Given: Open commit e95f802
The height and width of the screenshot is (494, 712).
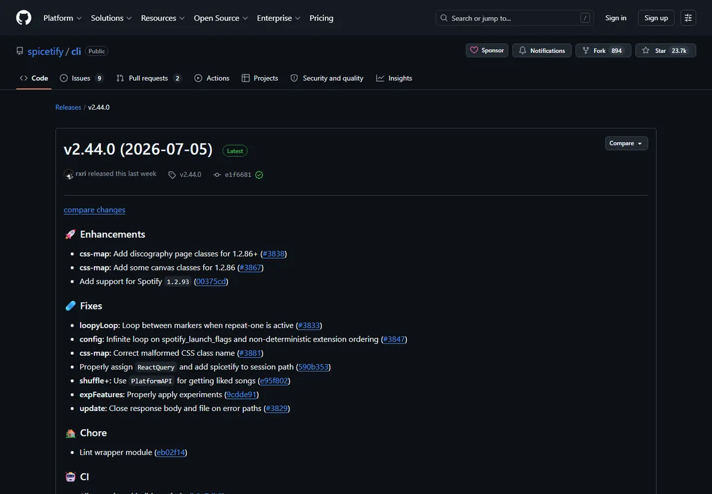Looking at the screenshot, I should [275, 381].
